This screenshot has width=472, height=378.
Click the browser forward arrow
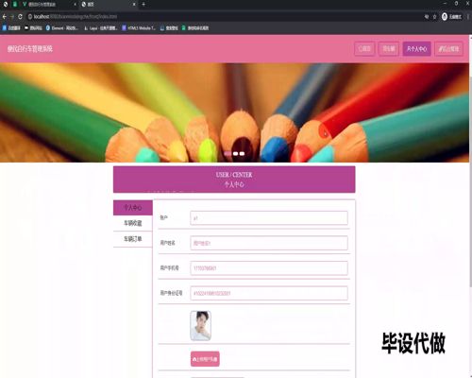[x=12, y=16]
